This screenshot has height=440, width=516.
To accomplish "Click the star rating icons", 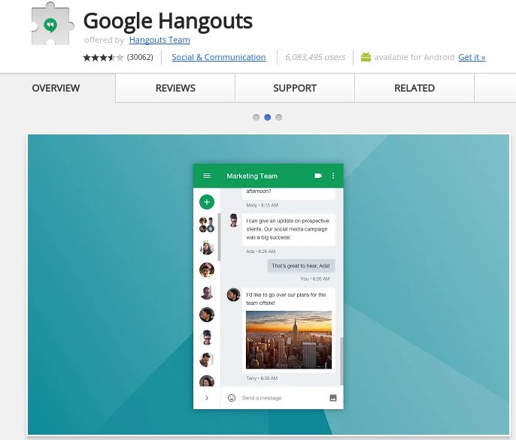I will 103,58.
